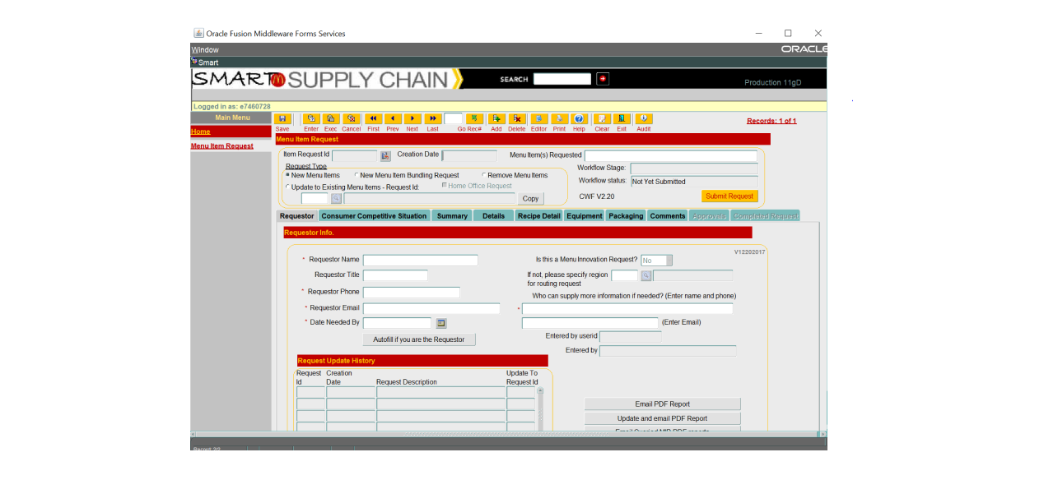
Task: Choose Update to Existing Menu Items option
Action: point(287,187)
